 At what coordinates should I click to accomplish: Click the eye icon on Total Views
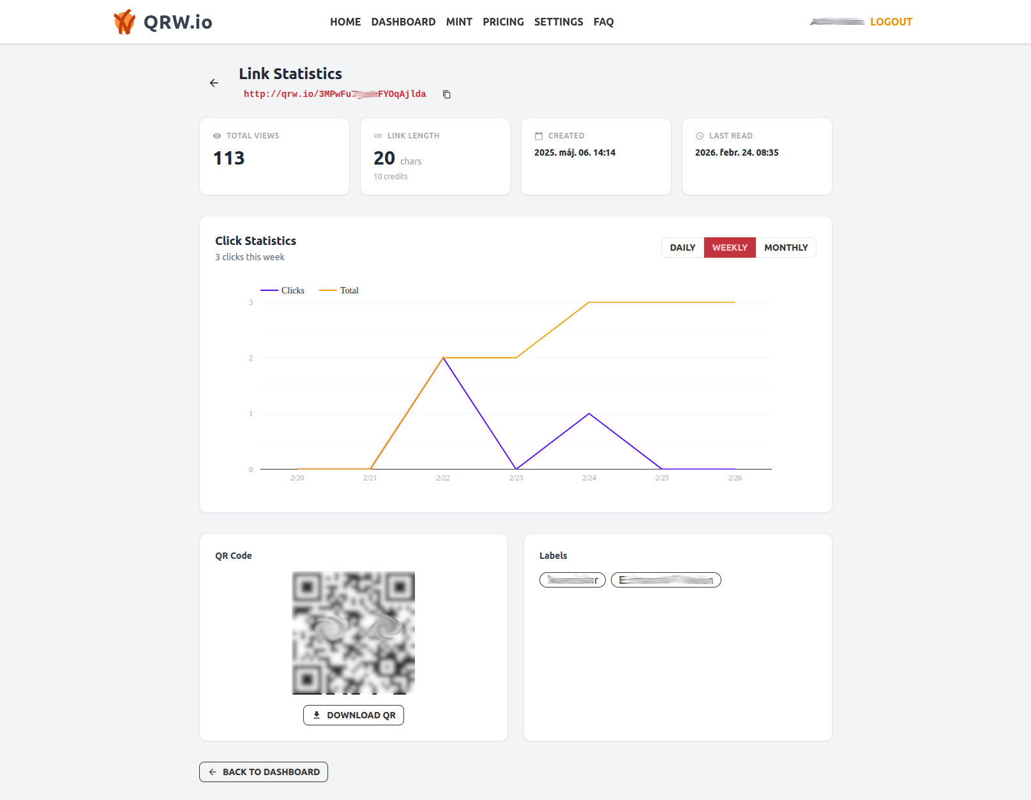point(217,136)
